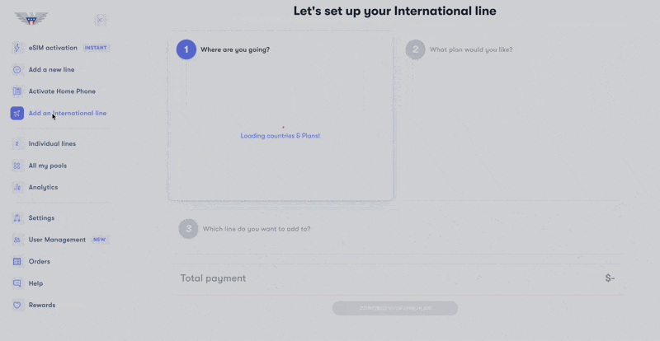The height and width of the screenshot is (341, 660).
Task: Click the Settings sidebar icon
Action: (16, 217)
